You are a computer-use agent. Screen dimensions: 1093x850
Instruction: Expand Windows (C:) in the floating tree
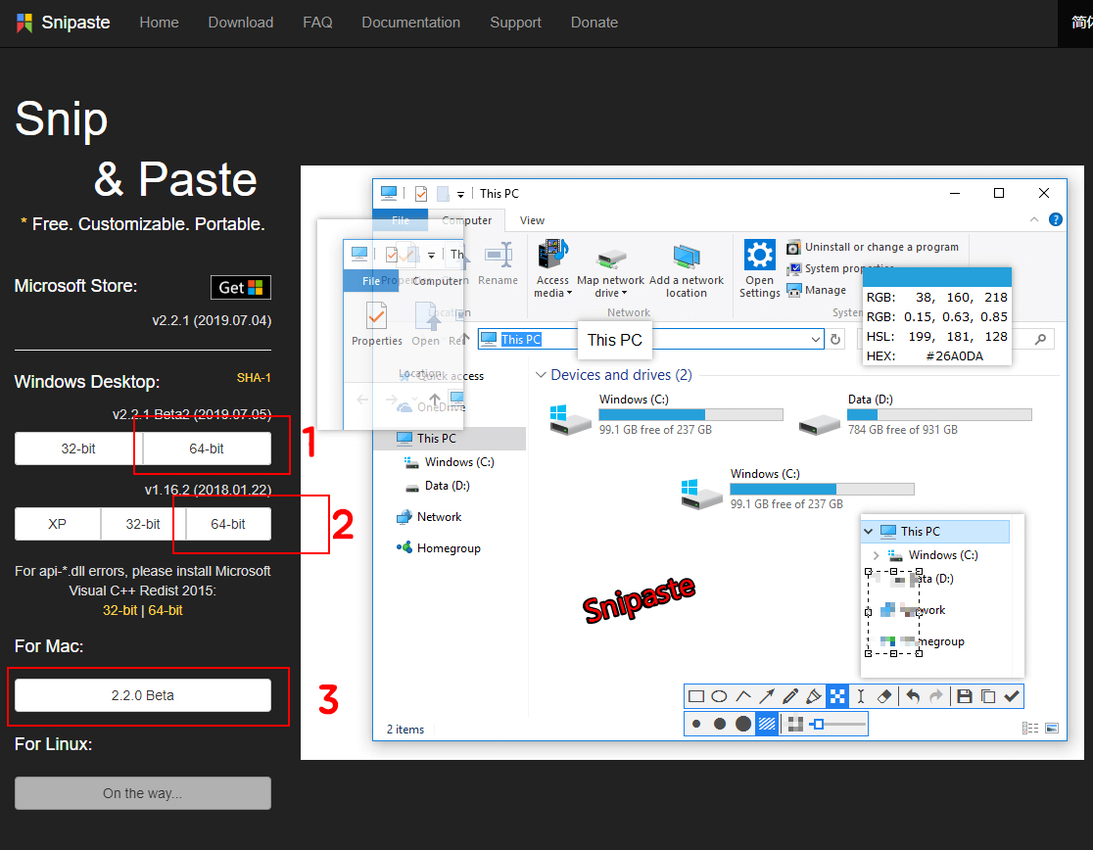coord(877,555)
